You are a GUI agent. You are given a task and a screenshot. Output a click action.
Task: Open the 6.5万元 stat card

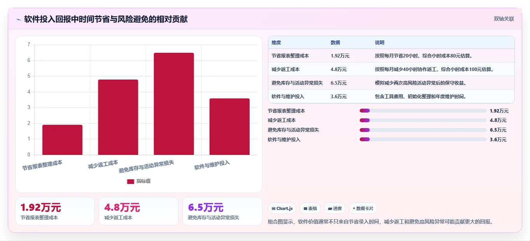[x=222, y=211]
